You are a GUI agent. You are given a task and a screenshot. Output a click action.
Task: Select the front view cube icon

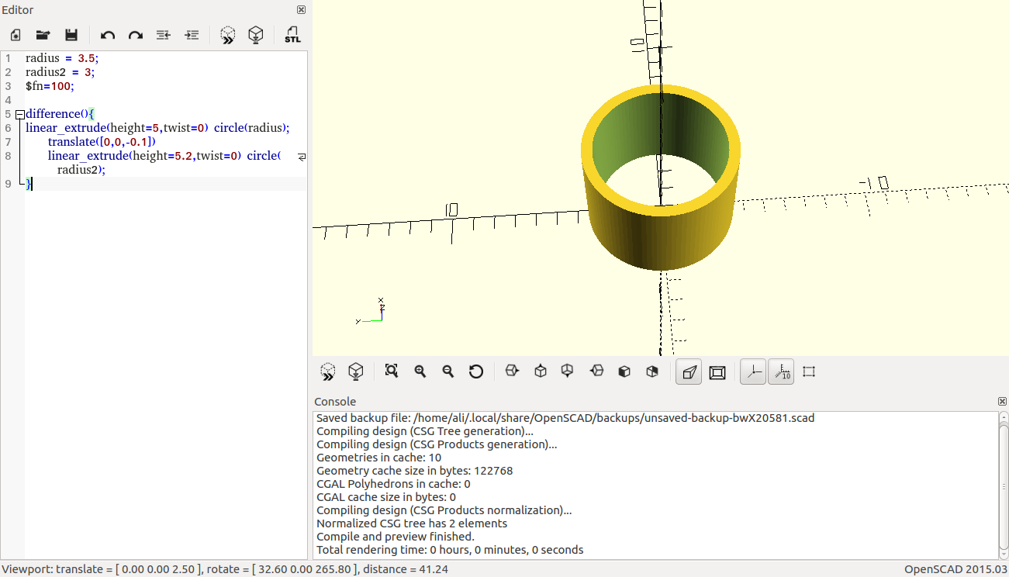(x=624, y=371)
